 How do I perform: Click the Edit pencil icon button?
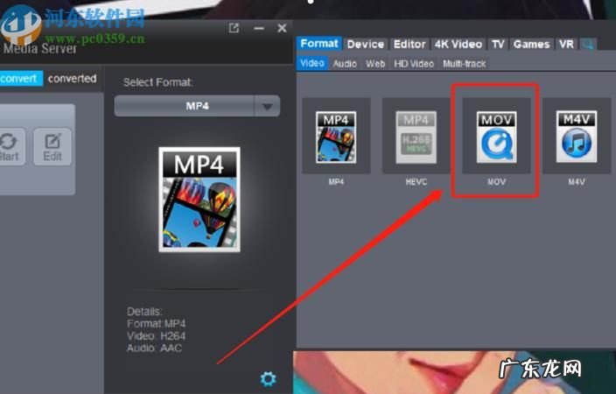(52, 146)
